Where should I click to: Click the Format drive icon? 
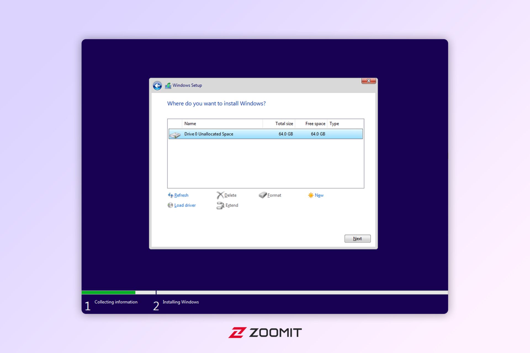[x=263, y=195]
